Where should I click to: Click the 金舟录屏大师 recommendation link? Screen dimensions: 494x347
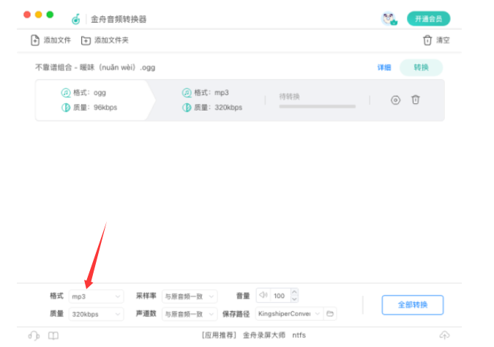click(264, 335)
